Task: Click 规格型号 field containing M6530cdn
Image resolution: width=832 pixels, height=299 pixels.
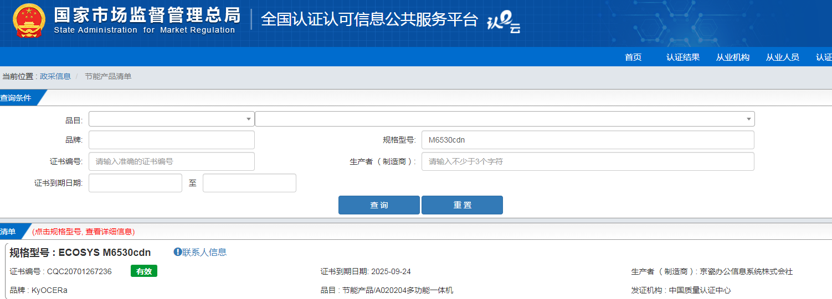Action: (588, 140)
